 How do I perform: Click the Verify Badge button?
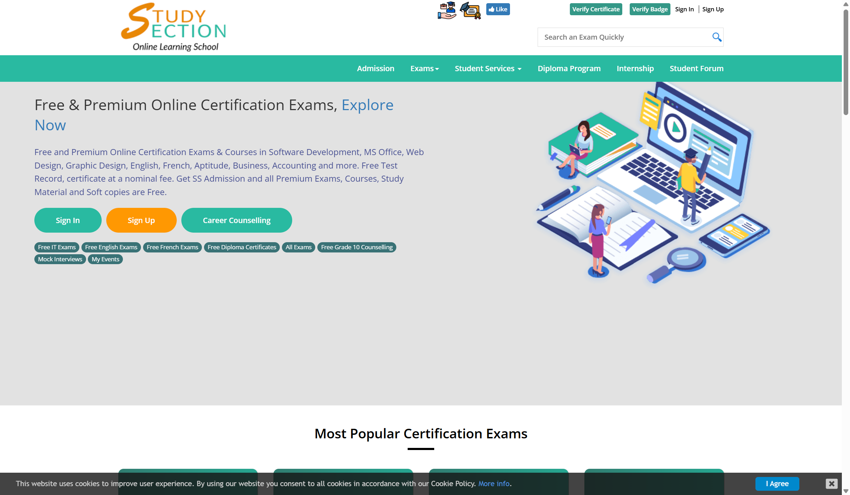[650, 9]
